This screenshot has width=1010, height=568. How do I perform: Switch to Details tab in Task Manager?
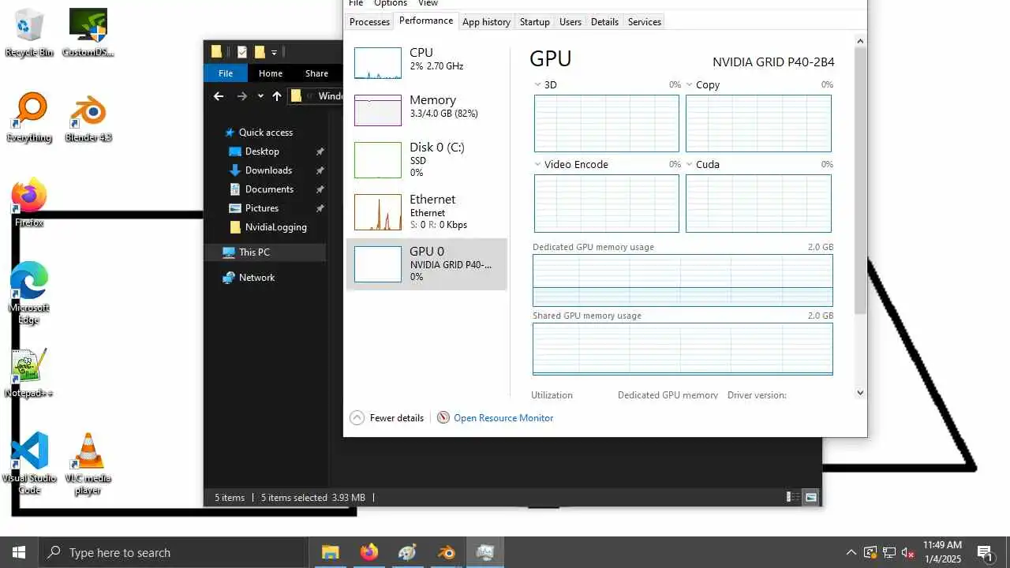[604, 22]
